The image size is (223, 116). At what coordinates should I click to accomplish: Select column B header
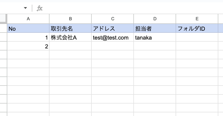(x=70, y=18)
